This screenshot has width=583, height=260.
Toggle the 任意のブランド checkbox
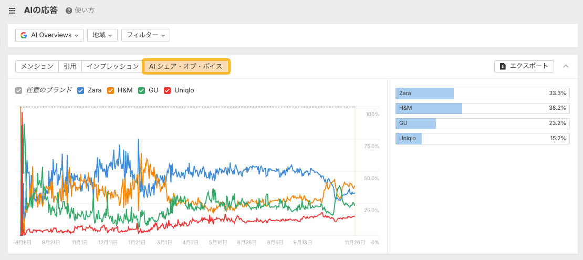point(19,90)
